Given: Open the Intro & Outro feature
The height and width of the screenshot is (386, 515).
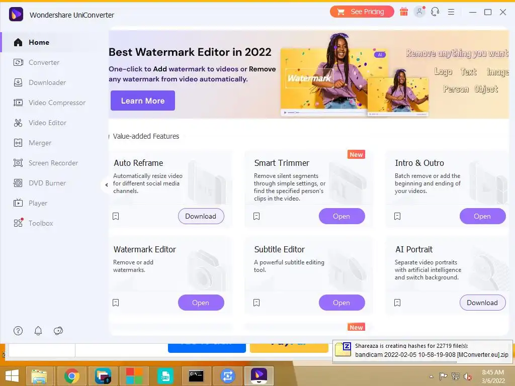Looking at the screenshot, I should tap(482, 216).
